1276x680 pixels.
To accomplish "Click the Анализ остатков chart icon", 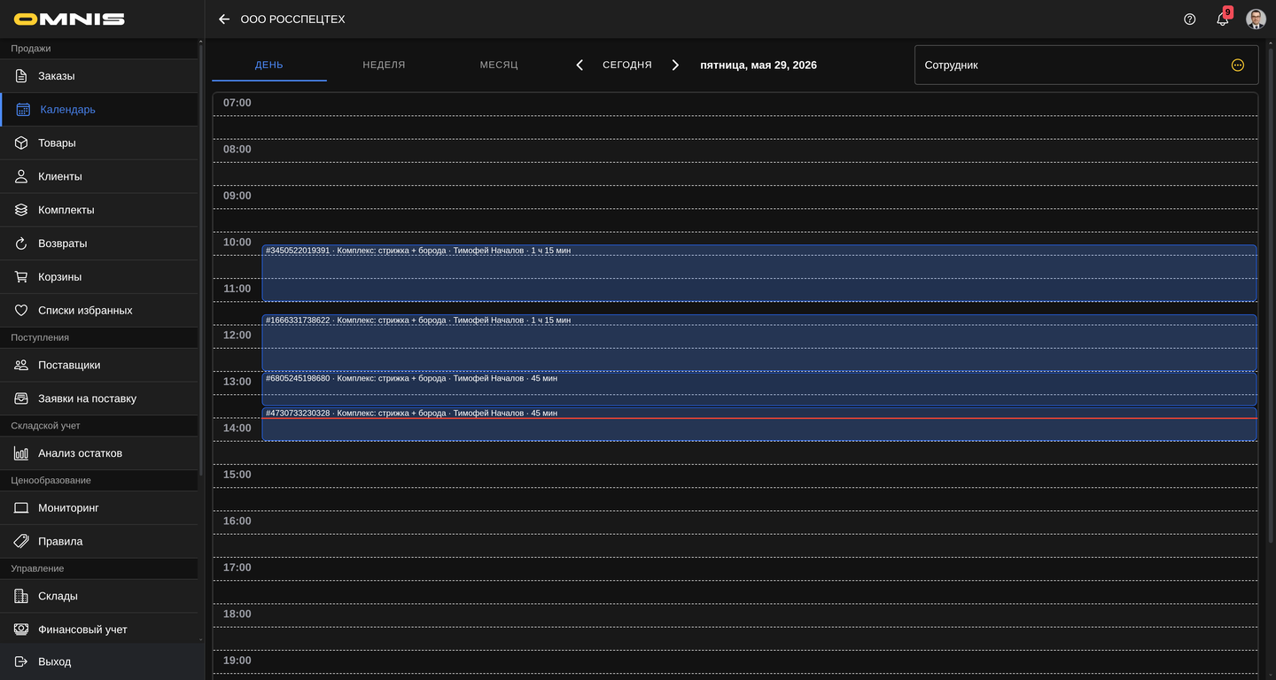I will (21, 453).
